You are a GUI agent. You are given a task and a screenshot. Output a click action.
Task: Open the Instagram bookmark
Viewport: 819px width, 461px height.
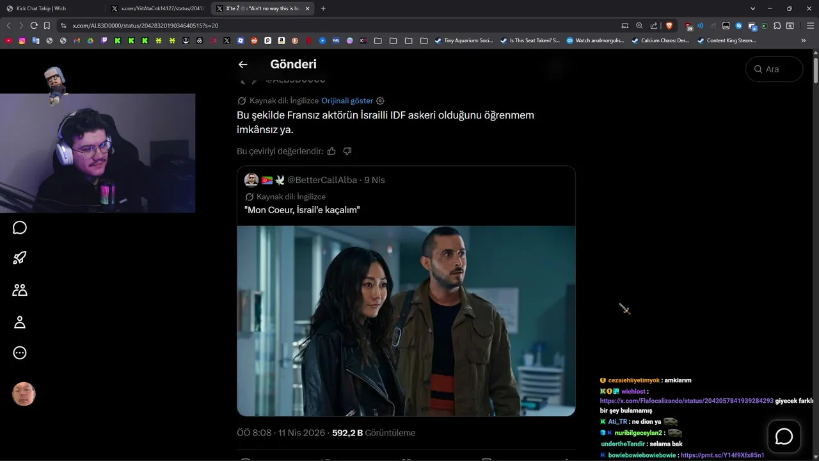[x=22, y=40]
